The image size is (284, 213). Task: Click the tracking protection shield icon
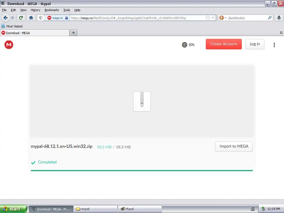[41, 18]
